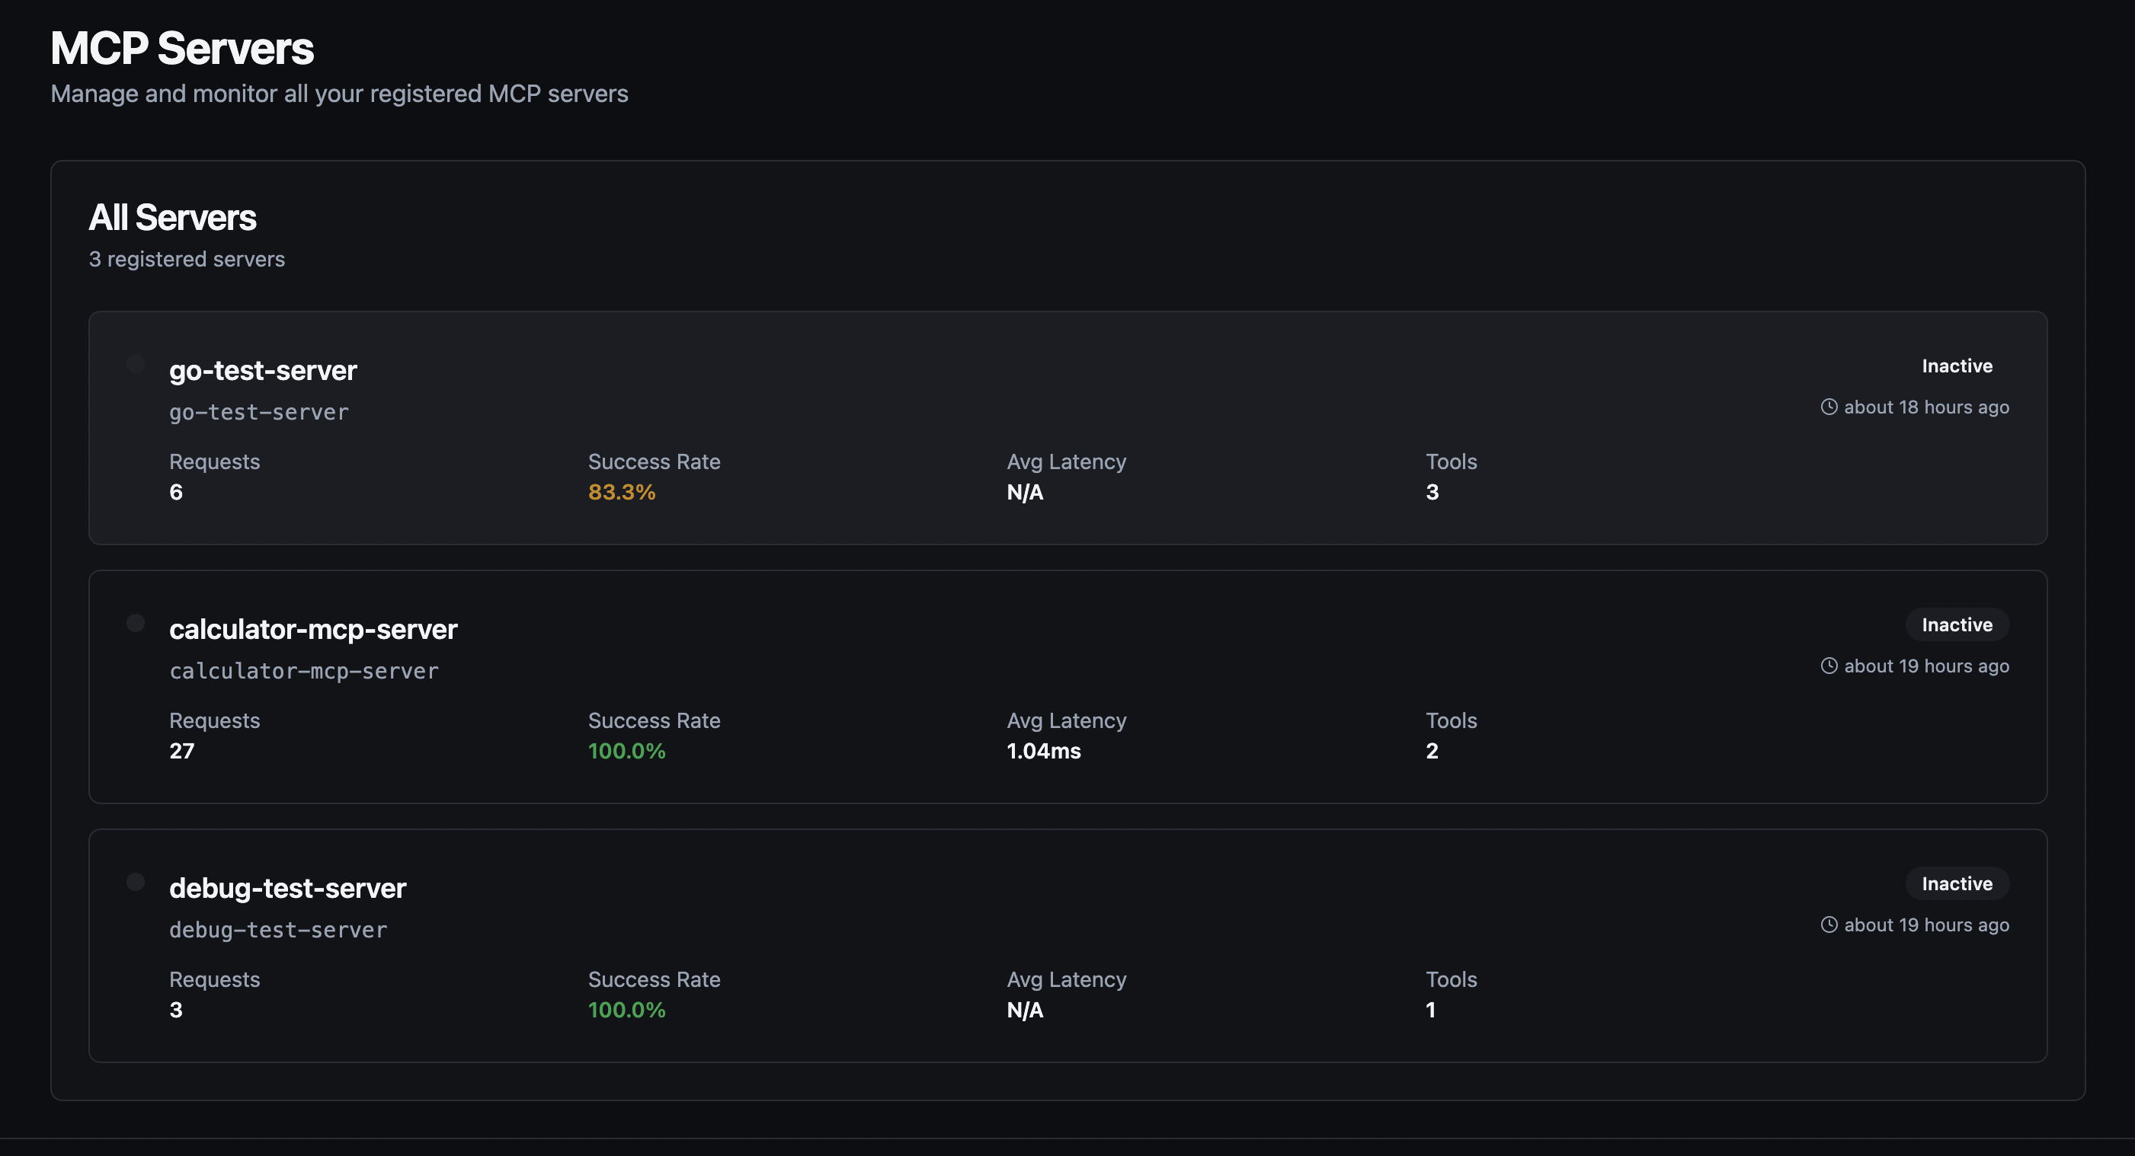Click the 27 requests count

181,751
